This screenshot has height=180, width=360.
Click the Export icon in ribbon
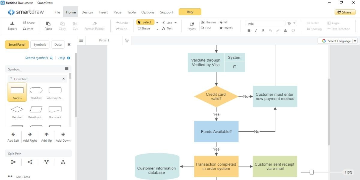[x=12, y=26]
